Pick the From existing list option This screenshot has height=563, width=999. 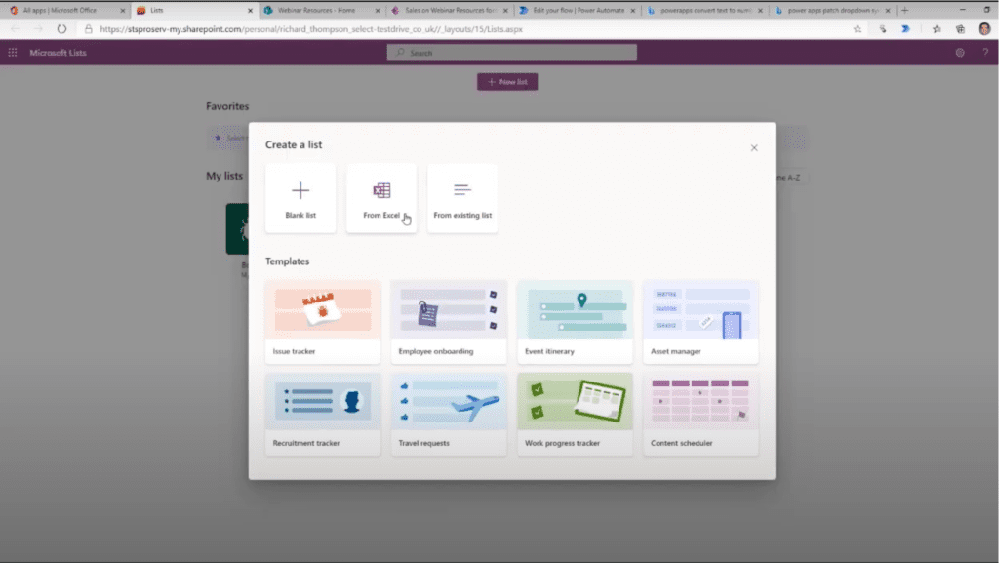[x=462, y=197]
